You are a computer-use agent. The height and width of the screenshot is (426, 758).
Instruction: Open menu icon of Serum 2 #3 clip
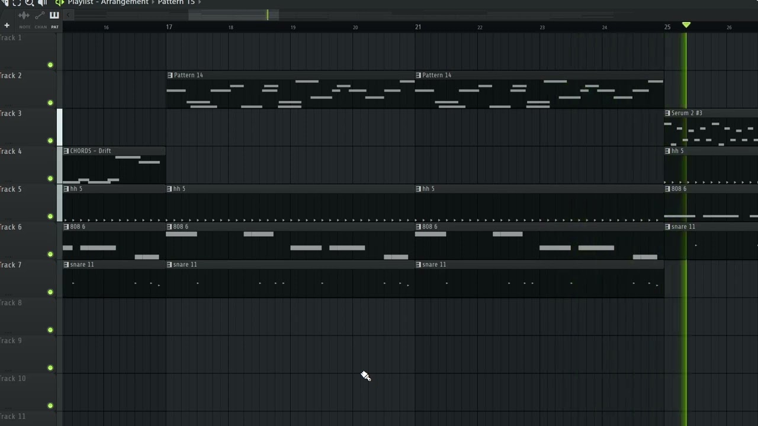pos(667,113)
